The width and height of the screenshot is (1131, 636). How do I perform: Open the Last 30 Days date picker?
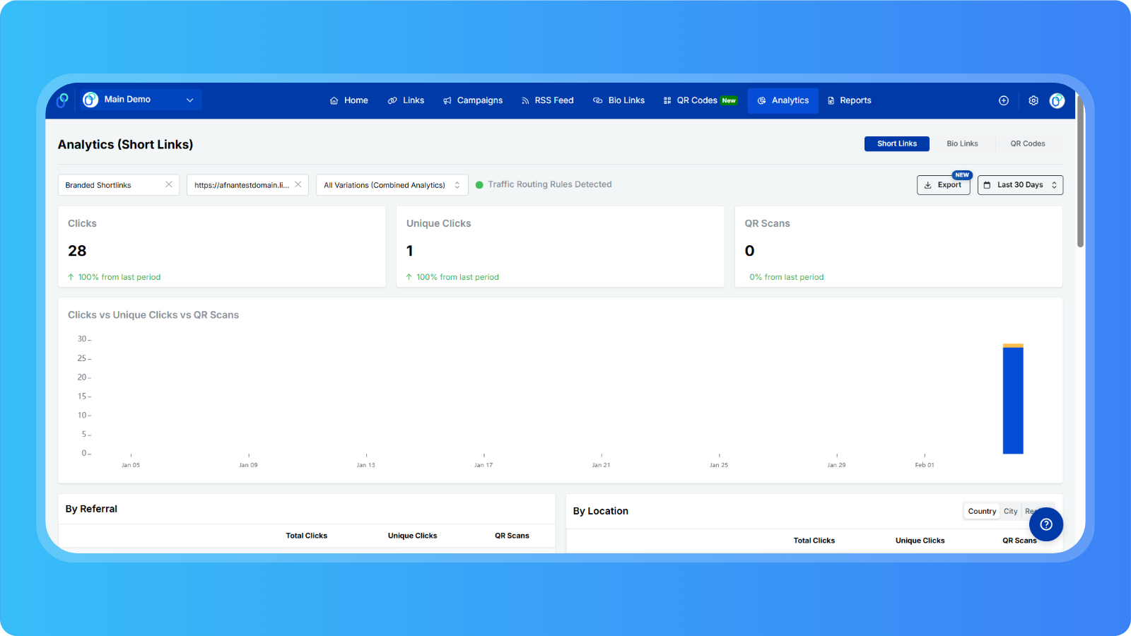point(1019,185)
